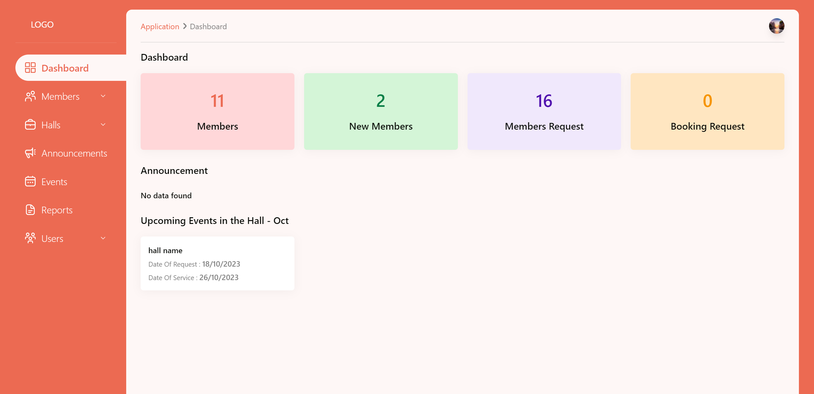This screenshot has height=394, width=814.
Task: Open the Reports menu item
Action: (57, 210)
